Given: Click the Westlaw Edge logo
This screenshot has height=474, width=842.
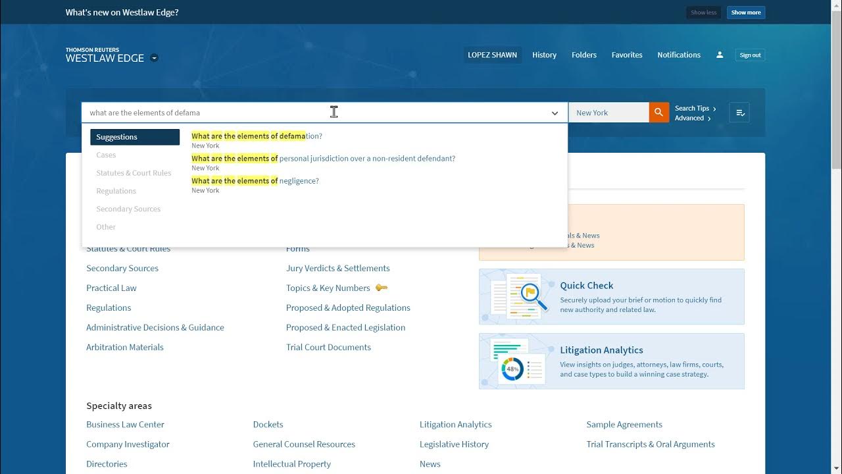Looking at the screenshot, I should tap(105, 55).
